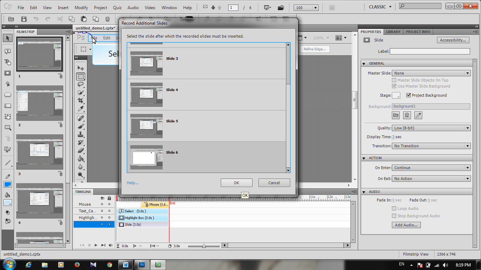The image size is (481, 270).
Task: Select the Rollover Caption tool
Action: point(8,62)
